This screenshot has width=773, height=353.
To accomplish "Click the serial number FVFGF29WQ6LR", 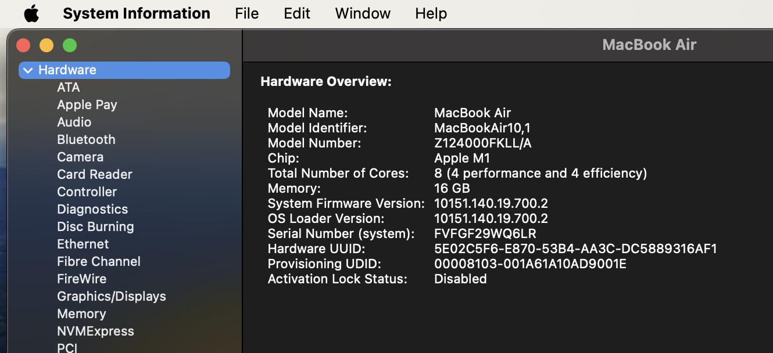I will [x=485, y=233].
